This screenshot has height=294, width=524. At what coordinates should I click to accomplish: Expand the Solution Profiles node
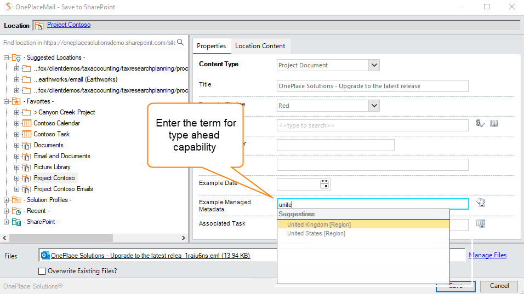coord(6,200)
